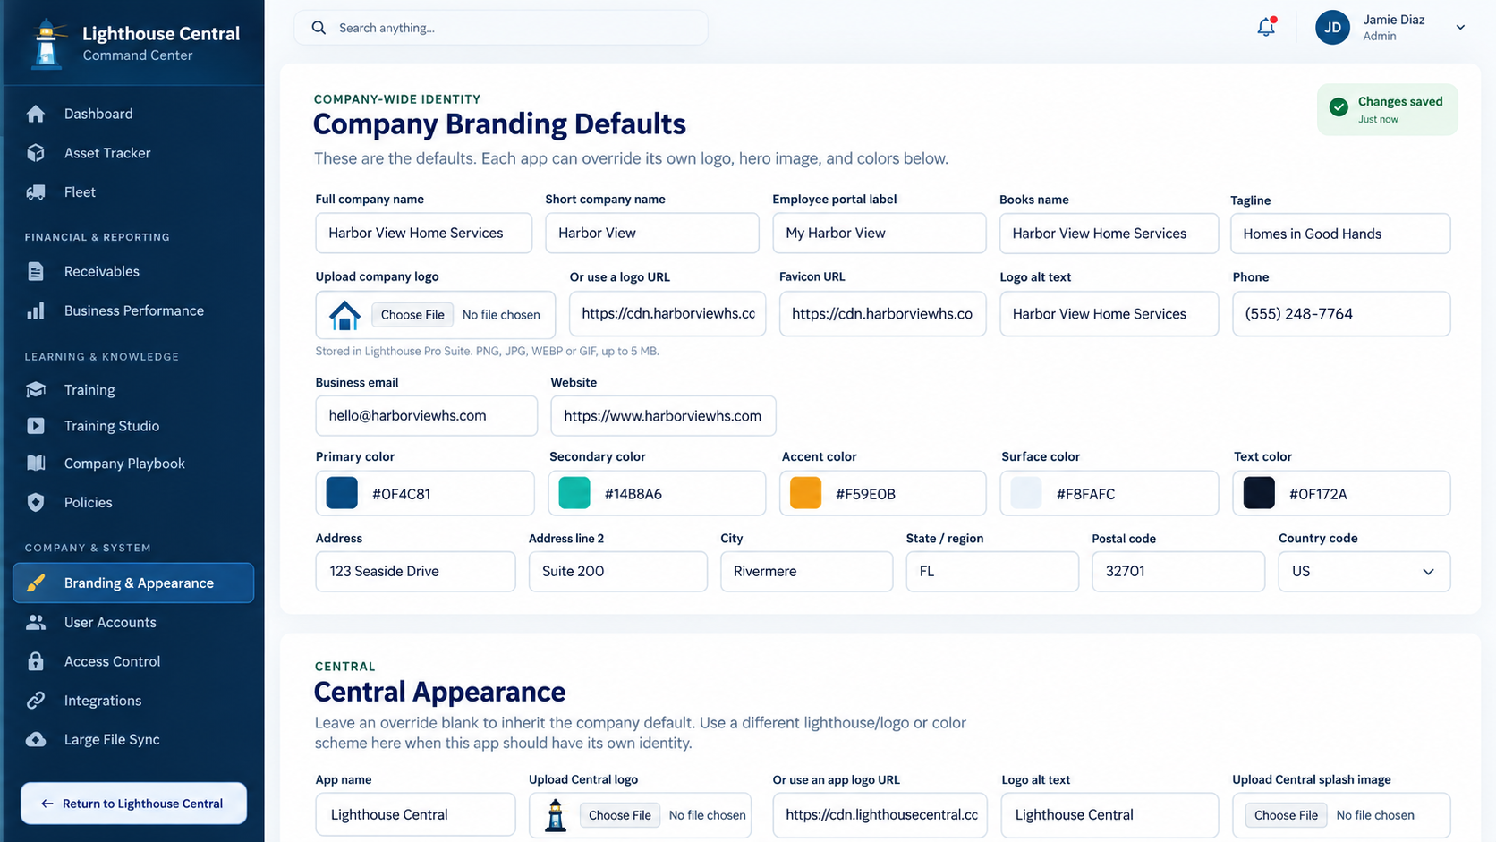Viewport: 1496px width, 842px height.
Task: Click the Lighthouse Central logo
Action: 47,44
